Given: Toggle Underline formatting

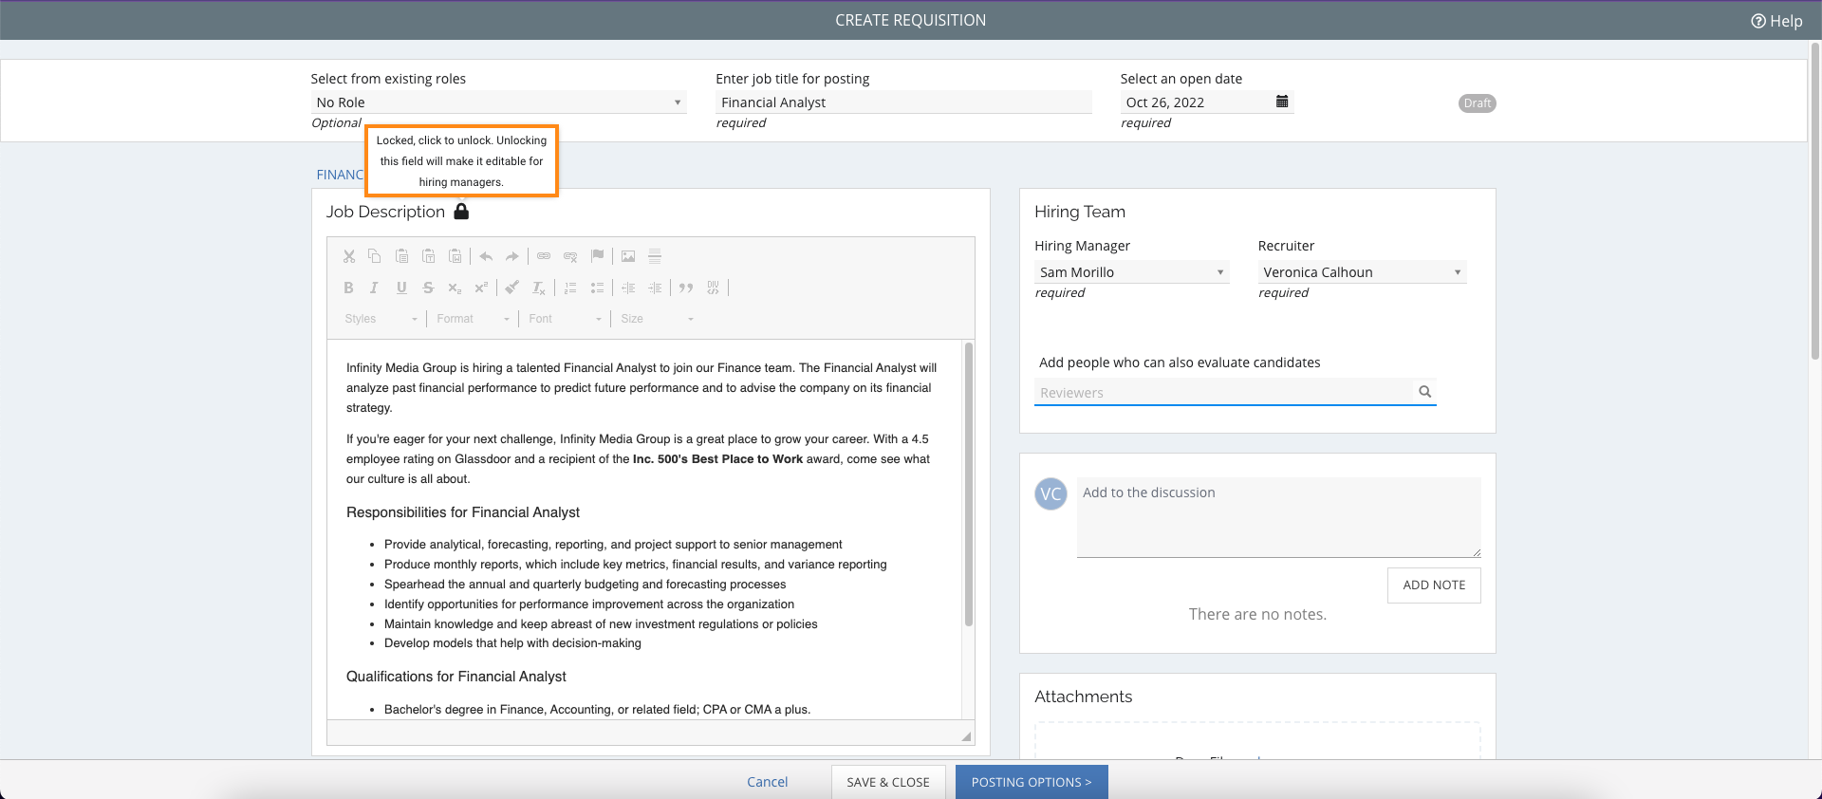Looking at the screenshot, I should pos(401,288).
